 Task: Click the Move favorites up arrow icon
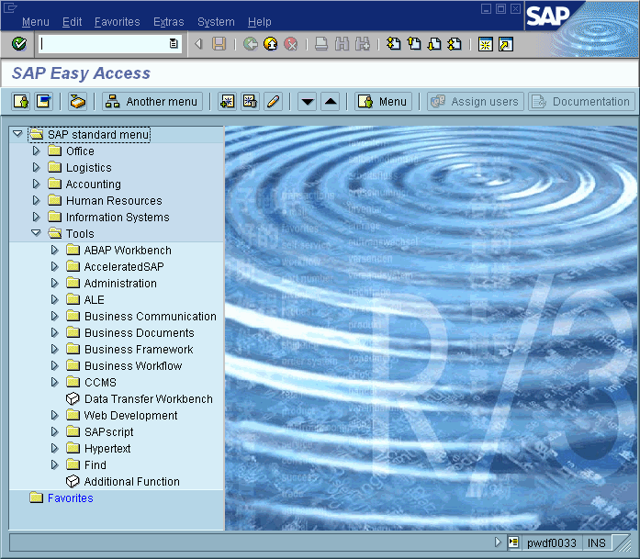coord(331,102)
